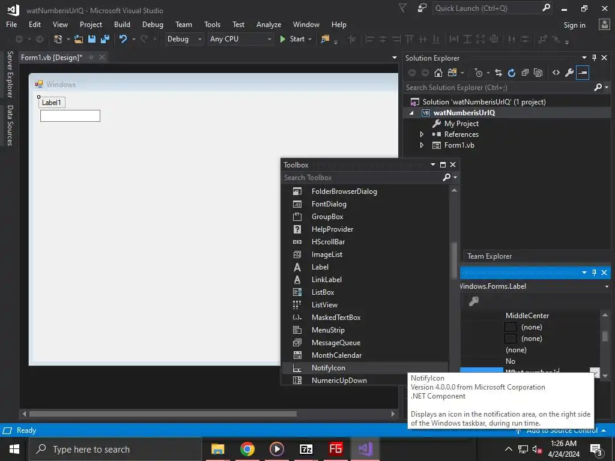The height and width of the screenshot is (461, 615).
Task: Click the Toolbox scroll up arrow
Action: point(454,190)
